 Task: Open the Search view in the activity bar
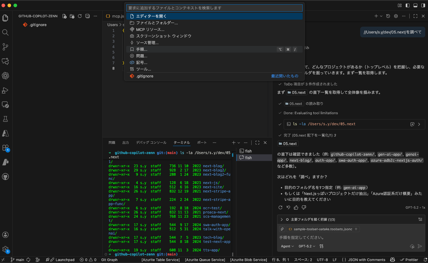coord(6,32)
